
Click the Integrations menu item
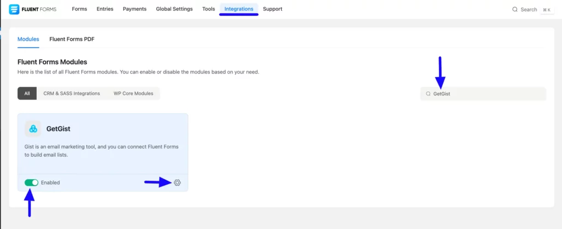click(239, 9)
